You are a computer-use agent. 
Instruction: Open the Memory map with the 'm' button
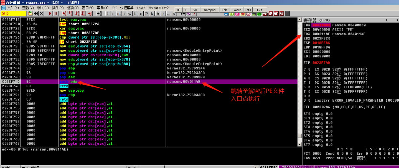[119, 14]
